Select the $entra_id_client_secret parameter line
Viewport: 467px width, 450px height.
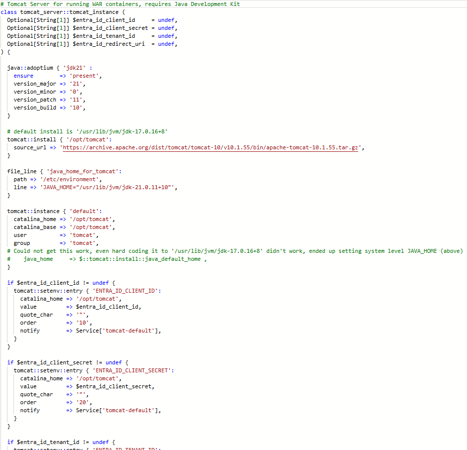(x=92, y=28)
